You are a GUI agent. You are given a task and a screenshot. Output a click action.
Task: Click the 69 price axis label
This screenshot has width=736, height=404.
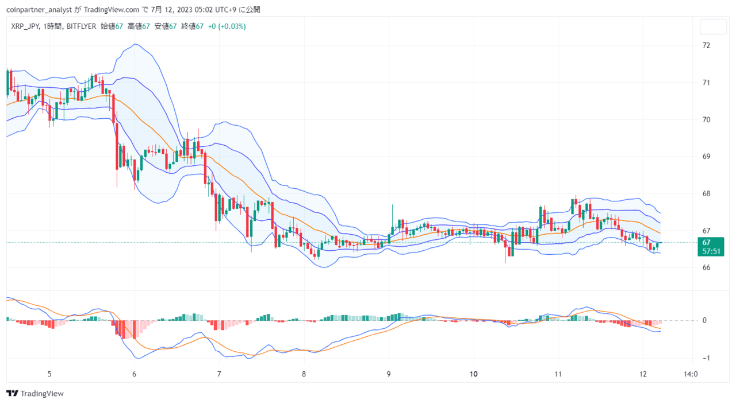coord(706,157)
